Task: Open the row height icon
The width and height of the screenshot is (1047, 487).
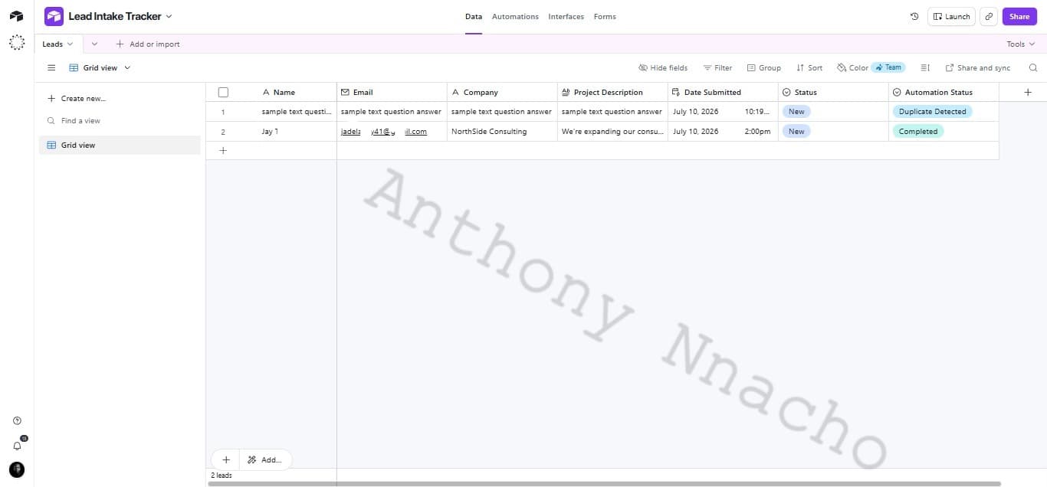Action: (x=925, y=67)
